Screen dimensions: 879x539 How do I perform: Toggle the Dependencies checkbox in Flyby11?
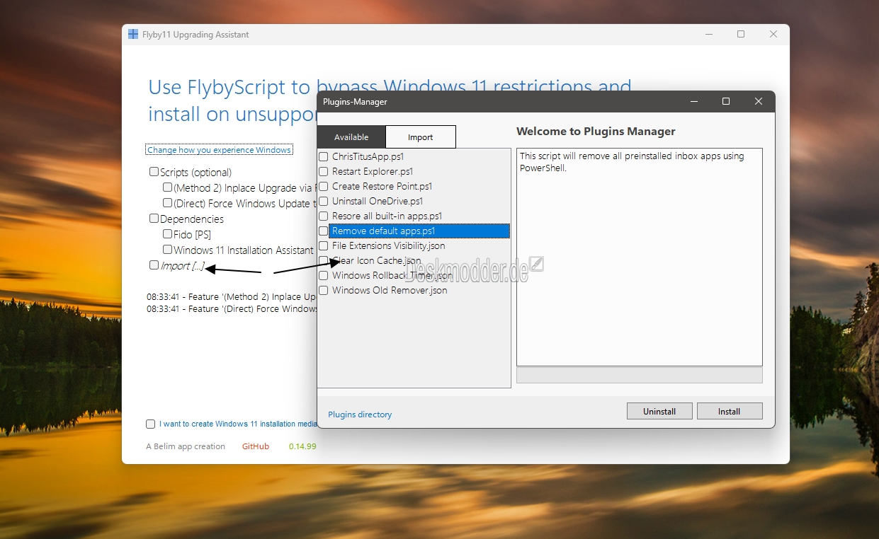coord(154,219)
